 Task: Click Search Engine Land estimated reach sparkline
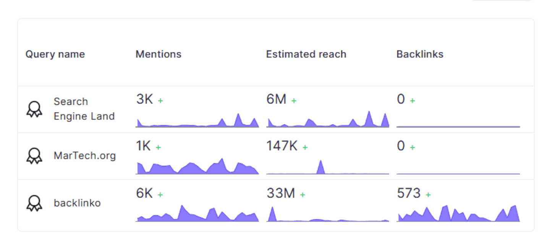point(328,120)
